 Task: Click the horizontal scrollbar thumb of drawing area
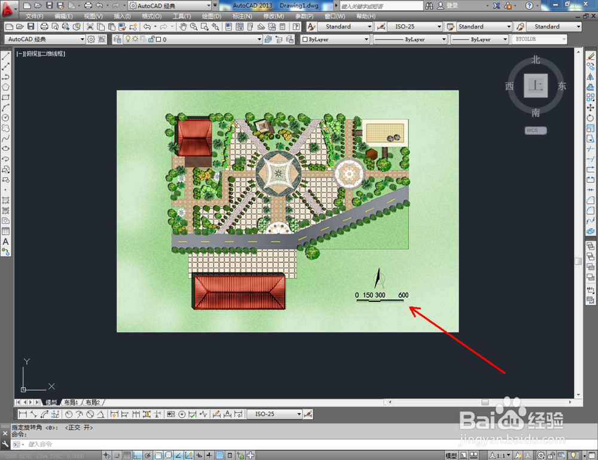[485, 402]
